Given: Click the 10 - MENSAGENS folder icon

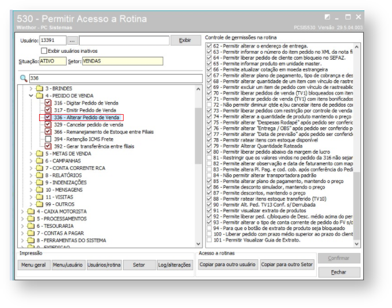Looking at the screenshot, I should (39, 190).
